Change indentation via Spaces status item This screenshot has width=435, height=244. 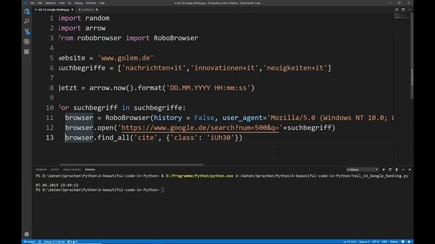(364, 242)
